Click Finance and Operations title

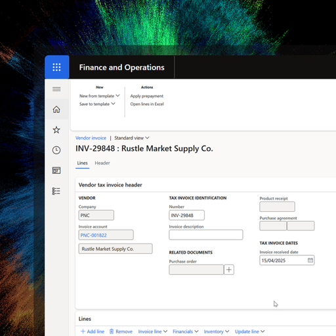[121, 68]
